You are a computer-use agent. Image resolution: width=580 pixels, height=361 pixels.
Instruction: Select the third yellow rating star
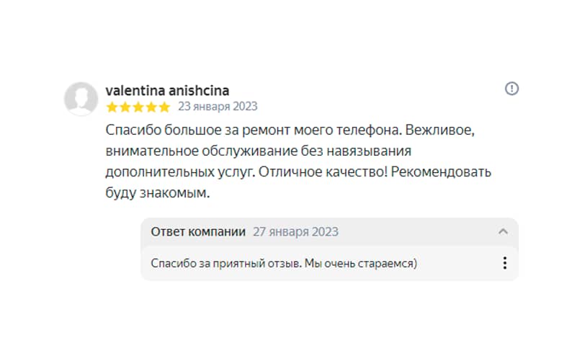138,107
